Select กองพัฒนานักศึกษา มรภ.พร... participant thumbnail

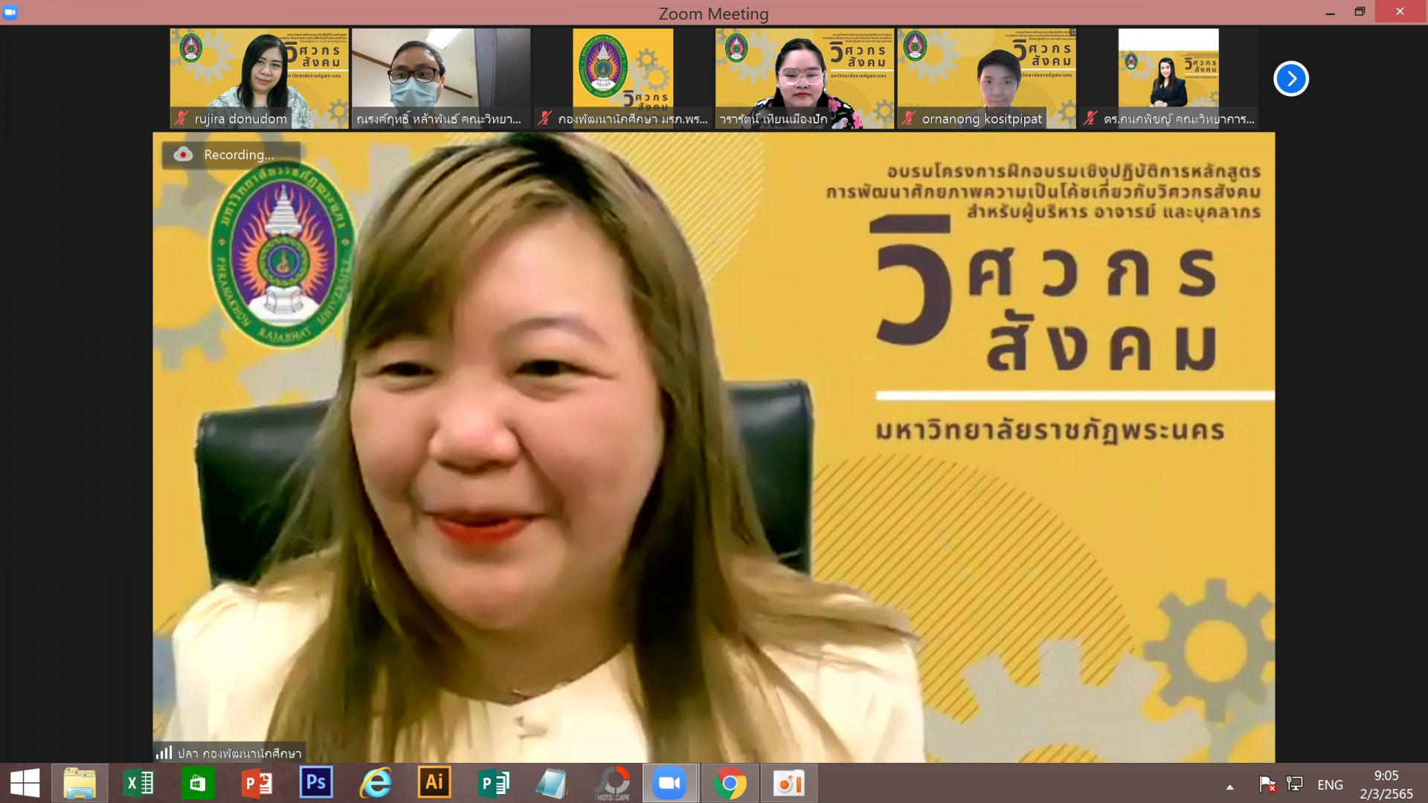click(623, 79)
